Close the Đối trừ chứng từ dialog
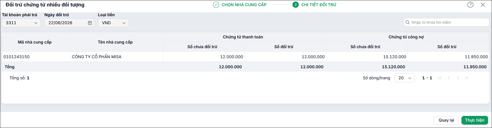 [x=483, y=5]
